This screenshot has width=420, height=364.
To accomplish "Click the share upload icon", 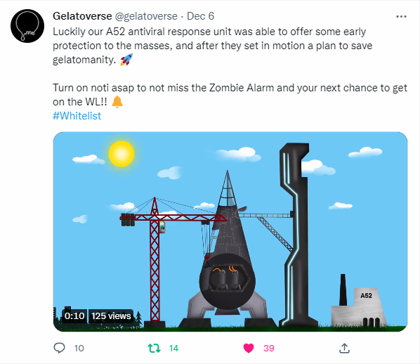I will pos(344,348).
